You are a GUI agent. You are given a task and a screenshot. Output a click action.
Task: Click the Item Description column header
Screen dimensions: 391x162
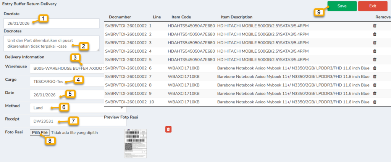tap(236, 17)
